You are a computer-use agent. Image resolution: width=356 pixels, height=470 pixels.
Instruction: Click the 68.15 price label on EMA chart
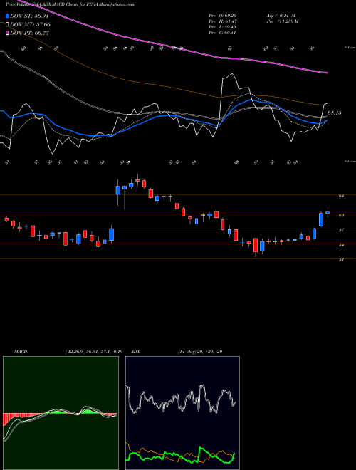pos(335,113)
